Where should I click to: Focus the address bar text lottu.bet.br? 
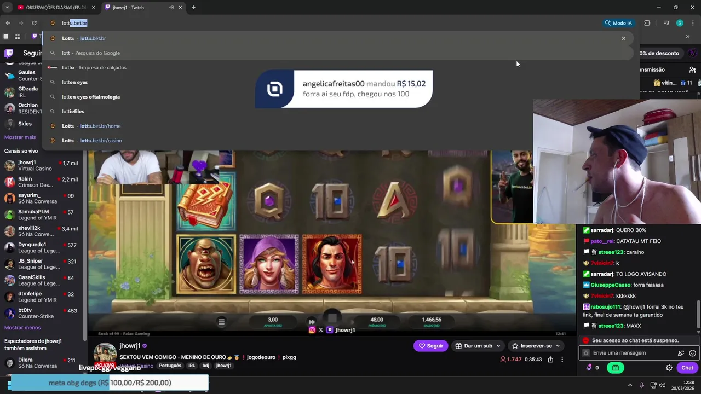tap(74, 23)
